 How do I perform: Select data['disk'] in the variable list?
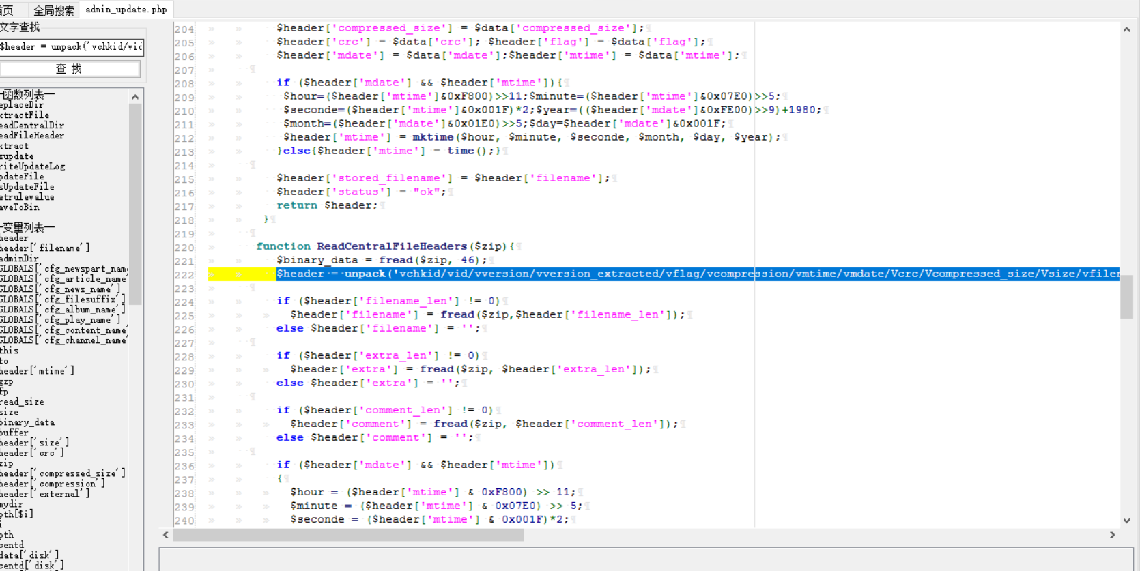29,555
